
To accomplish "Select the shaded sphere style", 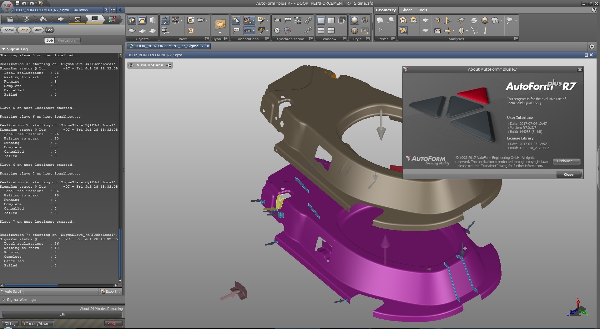I will coord(354,20).
